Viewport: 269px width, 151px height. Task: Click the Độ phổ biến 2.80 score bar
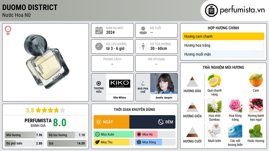pos(24,143)
